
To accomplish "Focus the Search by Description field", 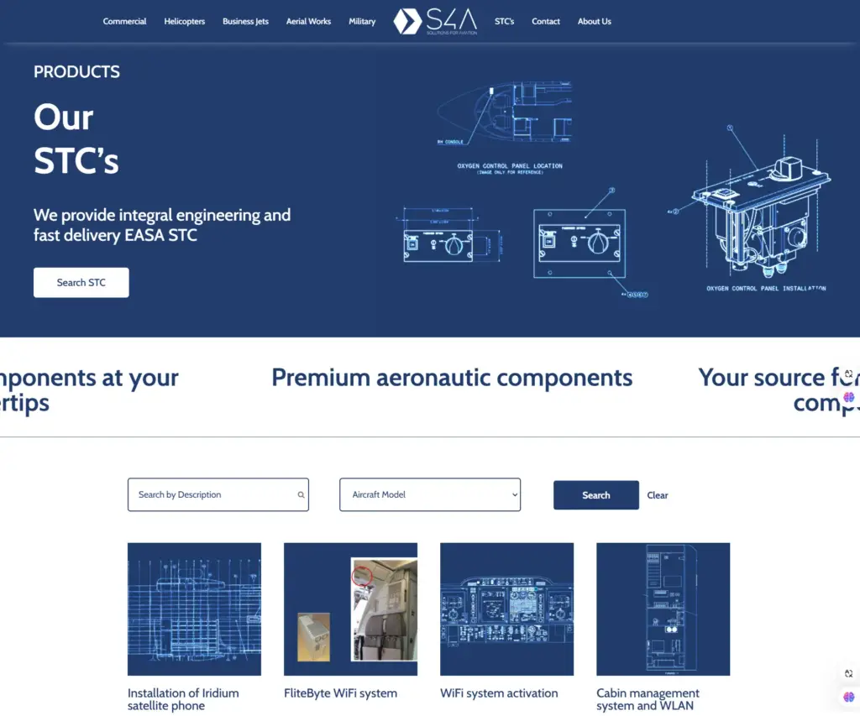I will [214, 495].
